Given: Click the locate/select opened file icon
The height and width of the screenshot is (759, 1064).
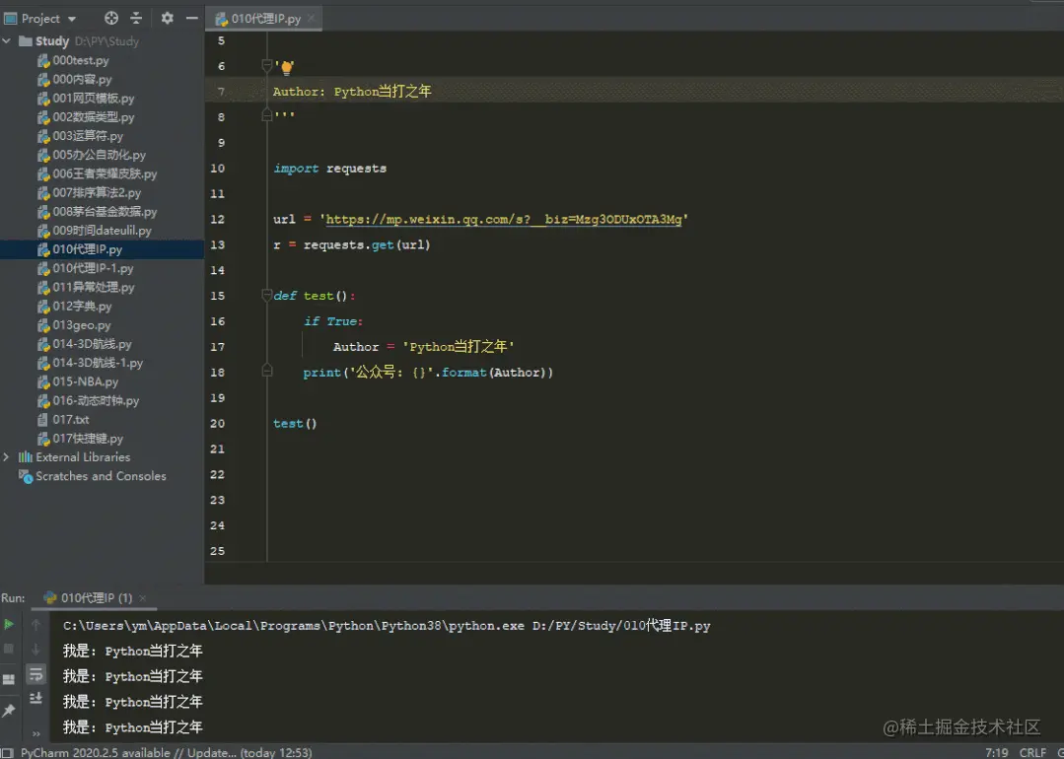Looking at the screenshot, I should (111, 19).
